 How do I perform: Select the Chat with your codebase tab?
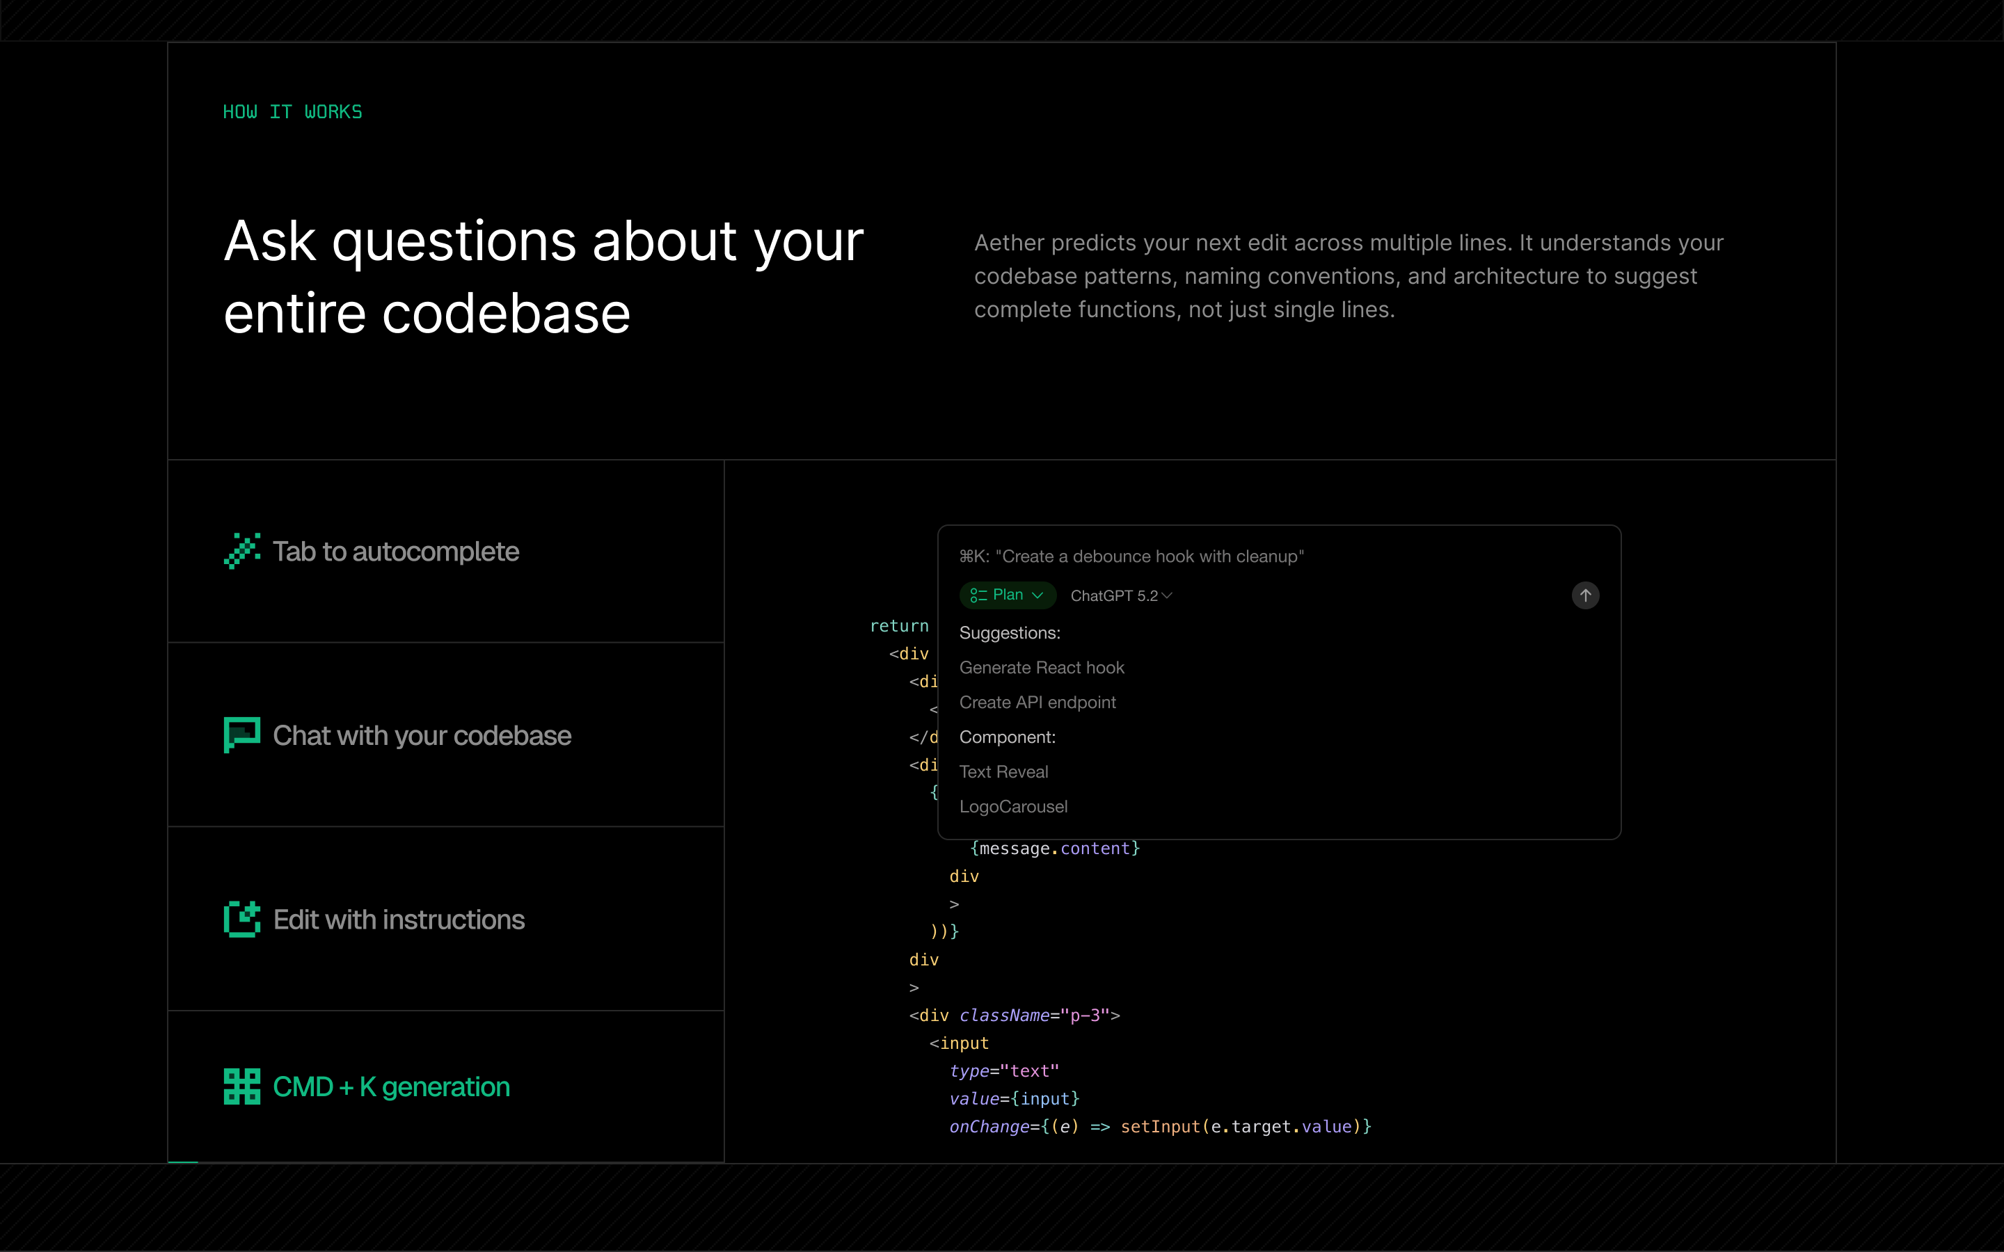[445, 735]
